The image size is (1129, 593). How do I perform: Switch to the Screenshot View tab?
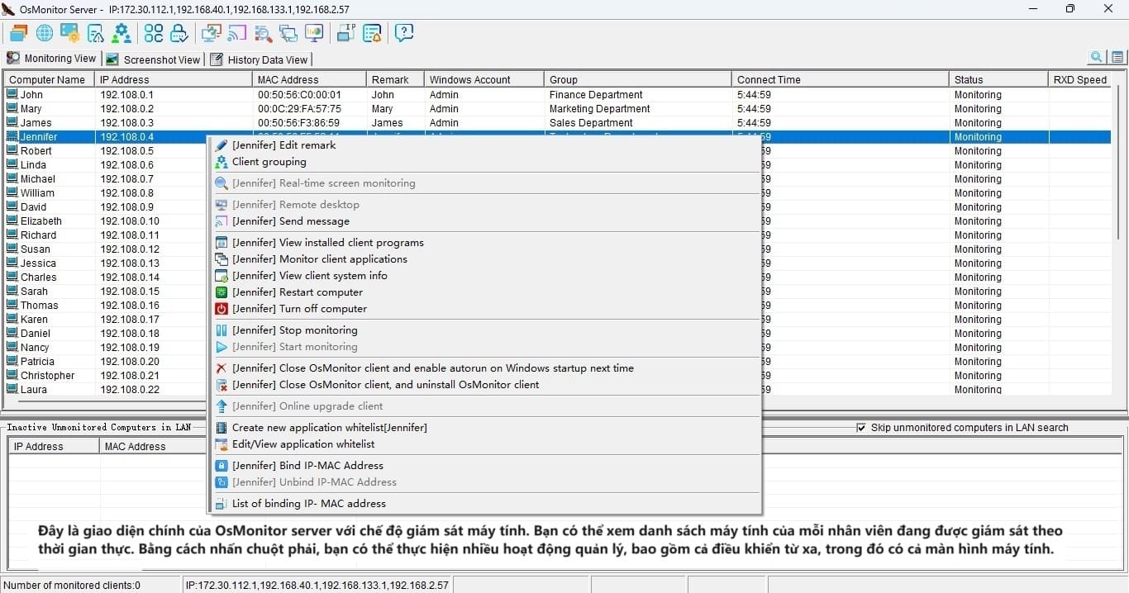tap(154, 59)
